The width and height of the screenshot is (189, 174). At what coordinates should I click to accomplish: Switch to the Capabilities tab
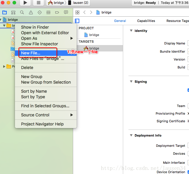pyautogui.click(x=146, y=21)
